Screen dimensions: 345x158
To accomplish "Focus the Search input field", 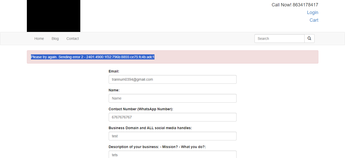I will coord(280,39).
